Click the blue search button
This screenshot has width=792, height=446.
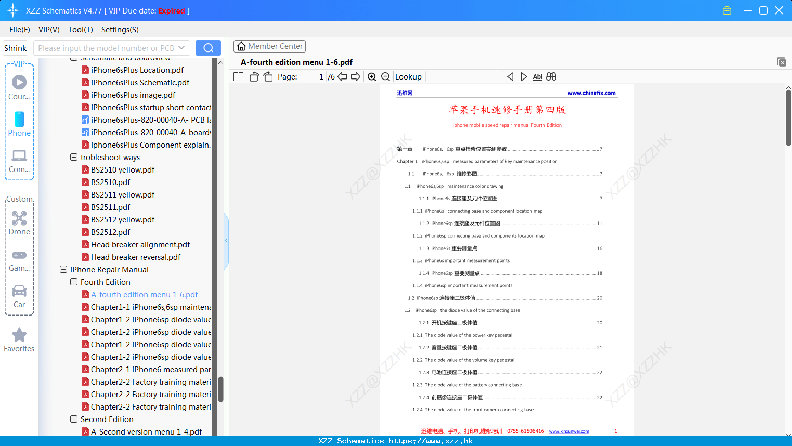[208, 48]
